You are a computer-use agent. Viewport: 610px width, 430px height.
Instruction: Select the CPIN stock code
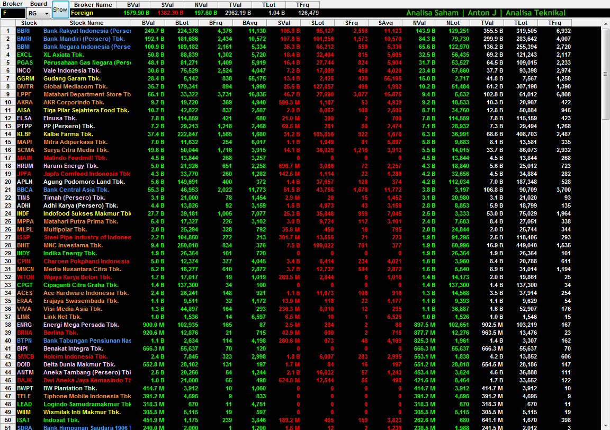24,262
